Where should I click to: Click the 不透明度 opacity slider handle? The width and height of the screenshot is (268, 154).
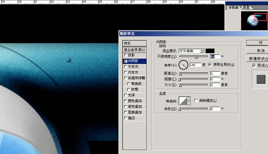(x=196, y=57)
